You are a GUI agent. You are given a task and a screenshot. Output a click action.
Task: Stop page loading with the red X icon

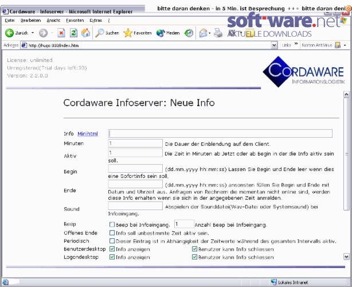61,33
